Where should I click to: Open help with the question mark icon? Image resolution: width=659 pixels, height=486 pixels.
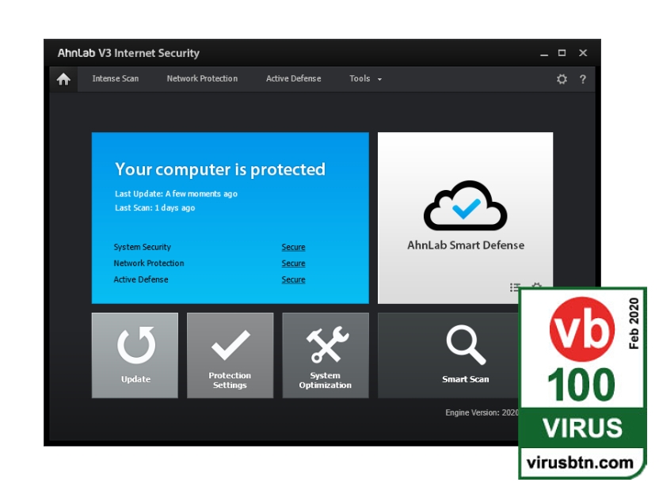click(x=582, y=79)
